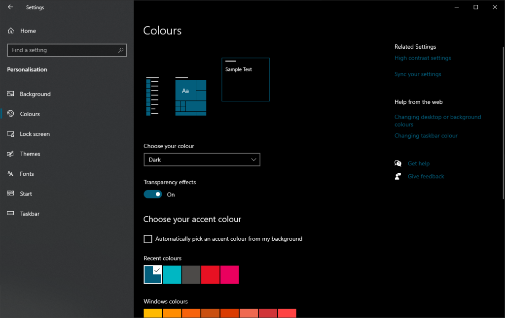Click the Changing taskbar colour link
505x318 pixels.
426,135
